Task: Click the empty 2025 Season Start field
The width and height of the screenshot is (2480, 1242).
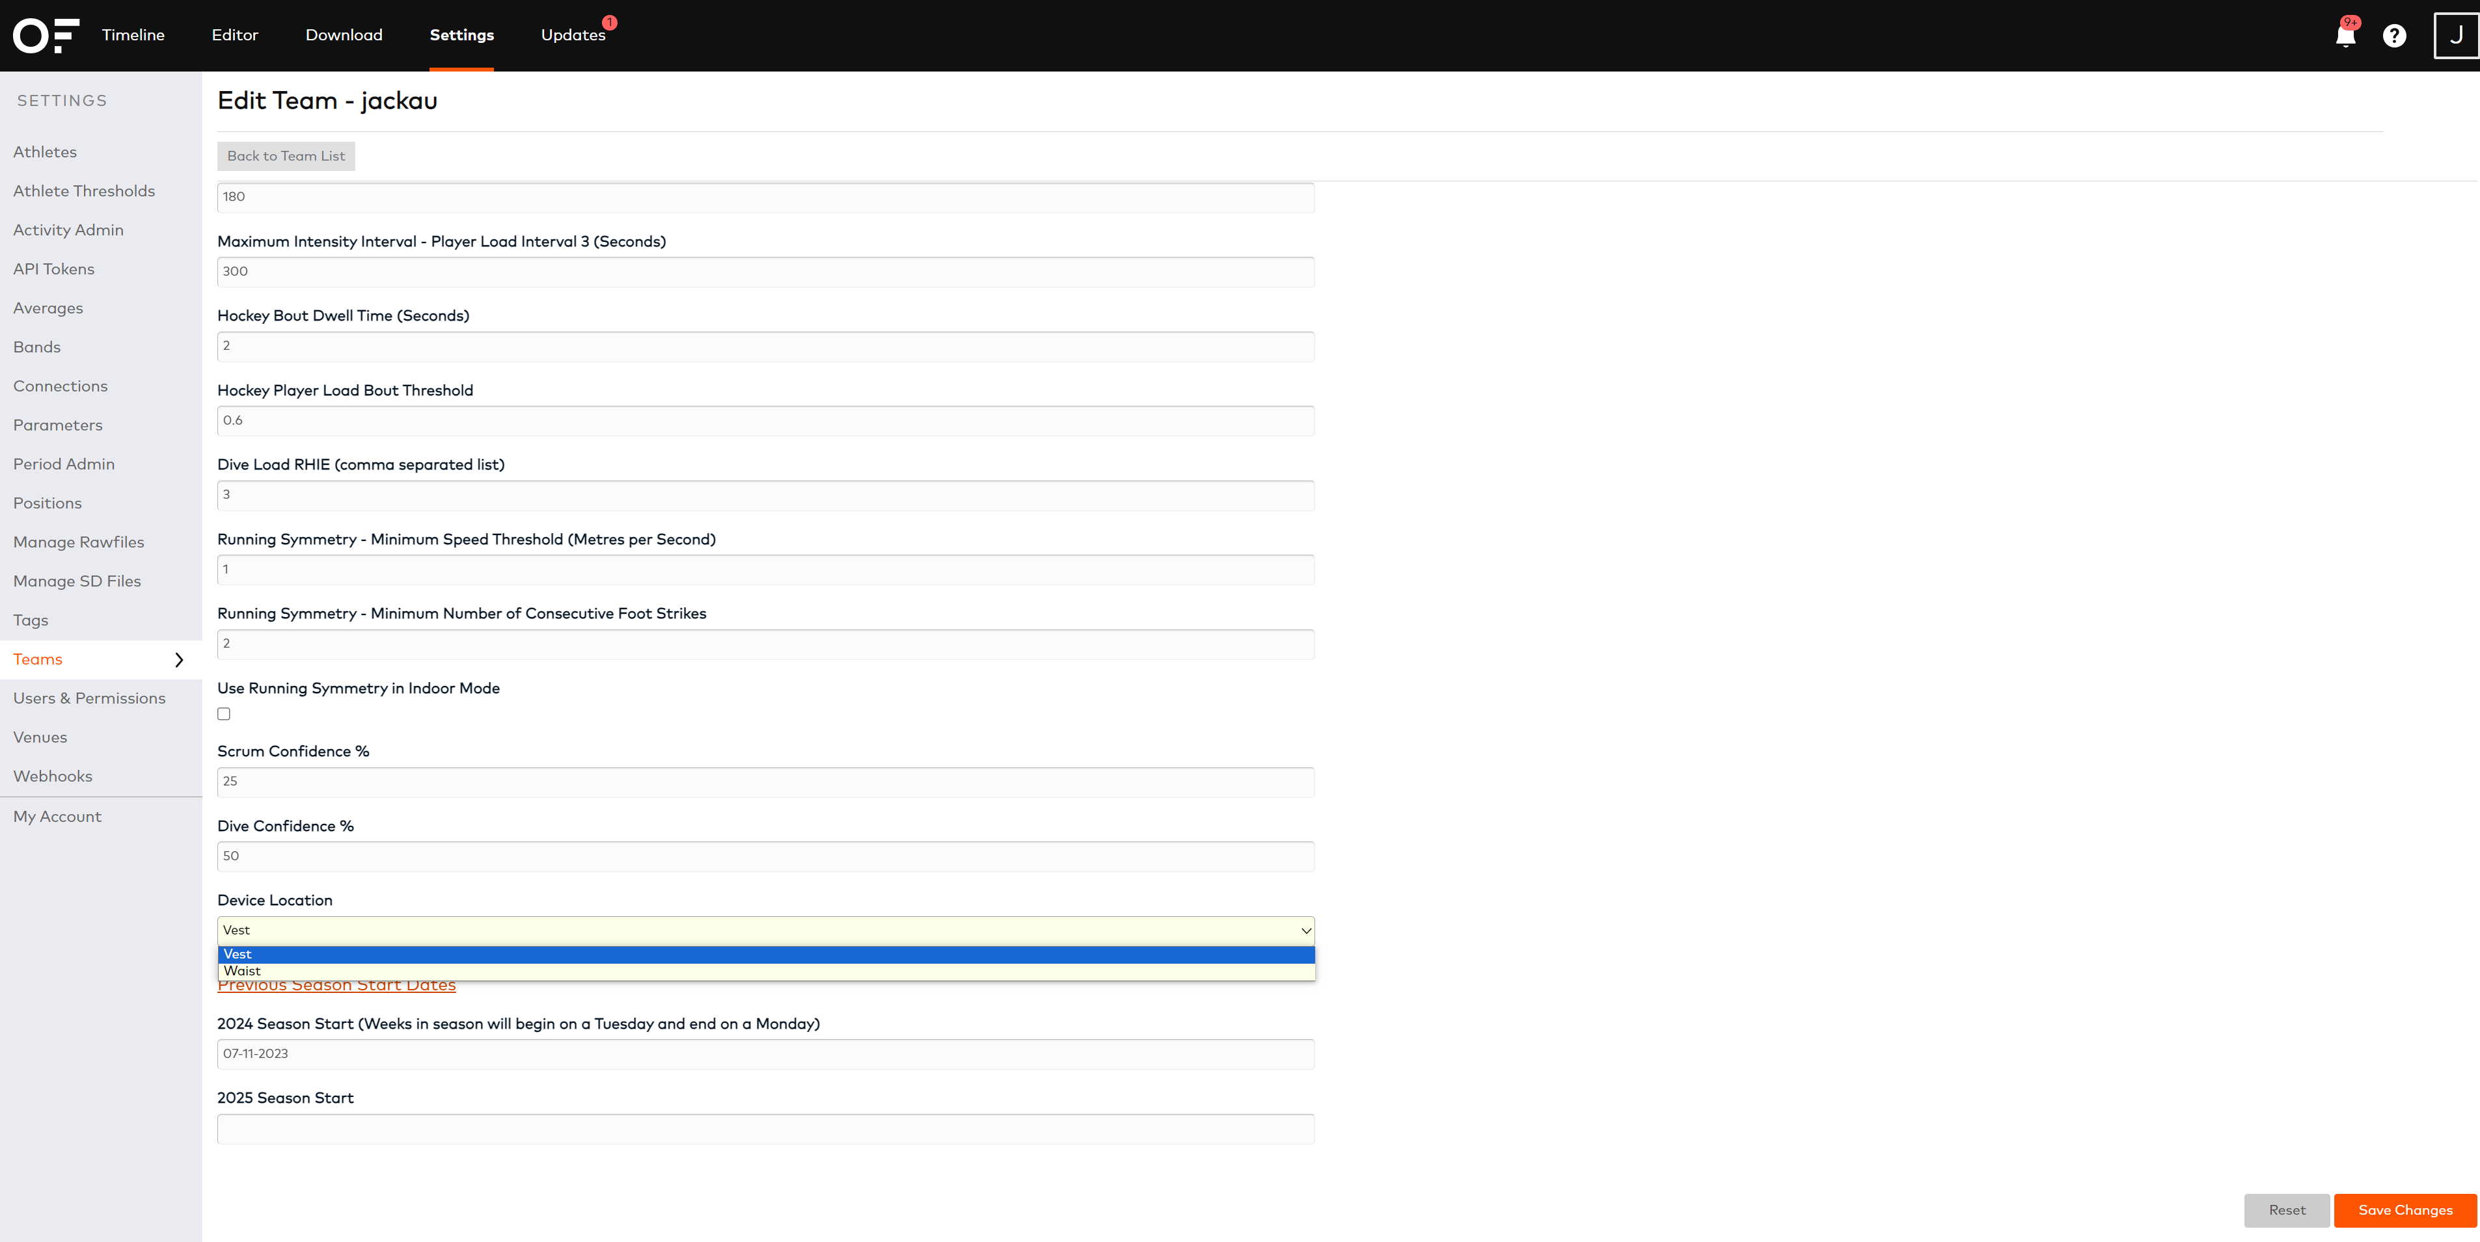Action: [765, 1130]
